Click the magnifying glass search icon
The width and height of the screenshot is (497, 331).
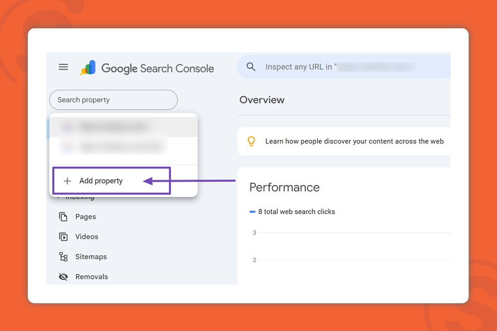(x=251, y=67)
